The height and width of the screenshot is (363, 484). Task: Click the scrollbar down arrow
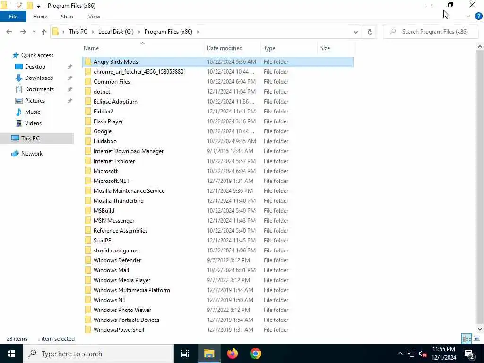[480, 329]
